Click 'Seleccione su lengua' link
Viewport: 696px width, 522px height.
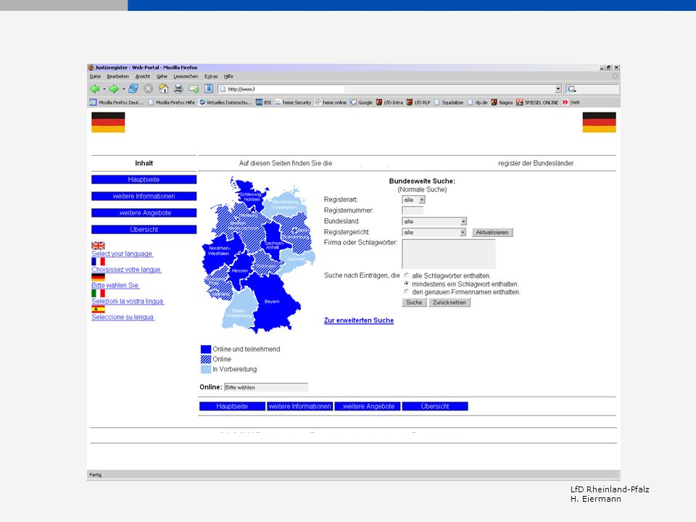point(123,317)
